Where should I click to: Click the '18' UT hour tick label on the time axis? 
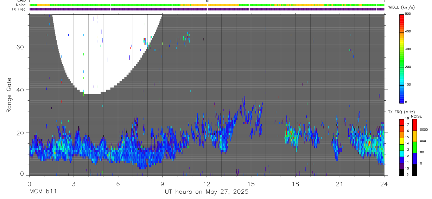point(296,184)
